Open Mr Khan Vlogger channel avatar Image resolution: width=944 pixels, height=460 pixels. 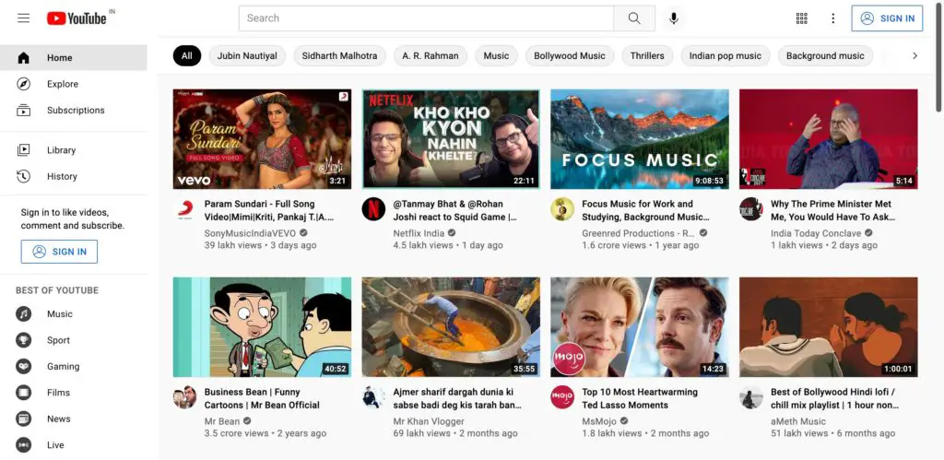tap(373, 396)
